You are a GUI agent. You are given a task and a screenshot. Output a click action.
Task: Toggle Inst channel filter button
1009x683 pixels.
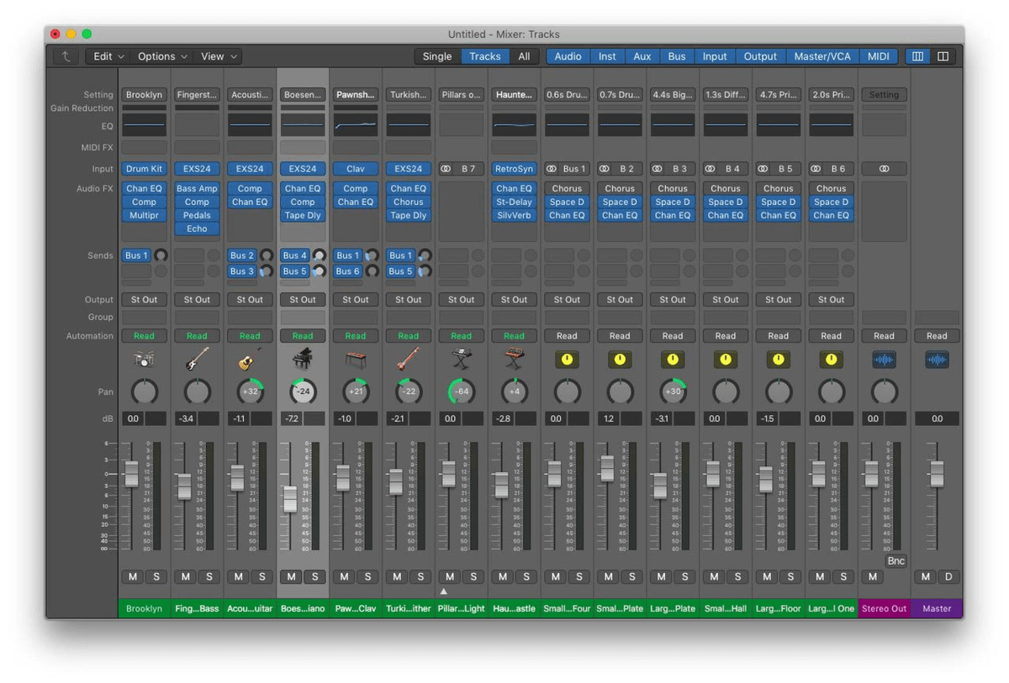607,56
